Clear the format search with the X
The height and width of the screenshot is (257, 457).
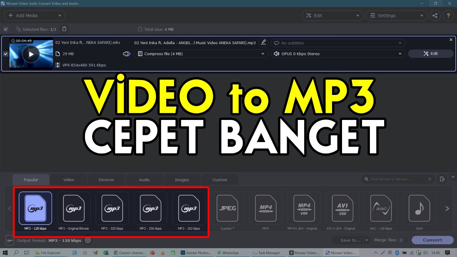coord(430,179)
